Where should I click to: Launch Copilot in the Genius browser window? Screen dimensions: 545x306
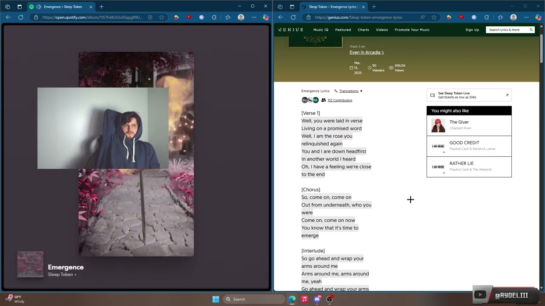pos(538,17)
